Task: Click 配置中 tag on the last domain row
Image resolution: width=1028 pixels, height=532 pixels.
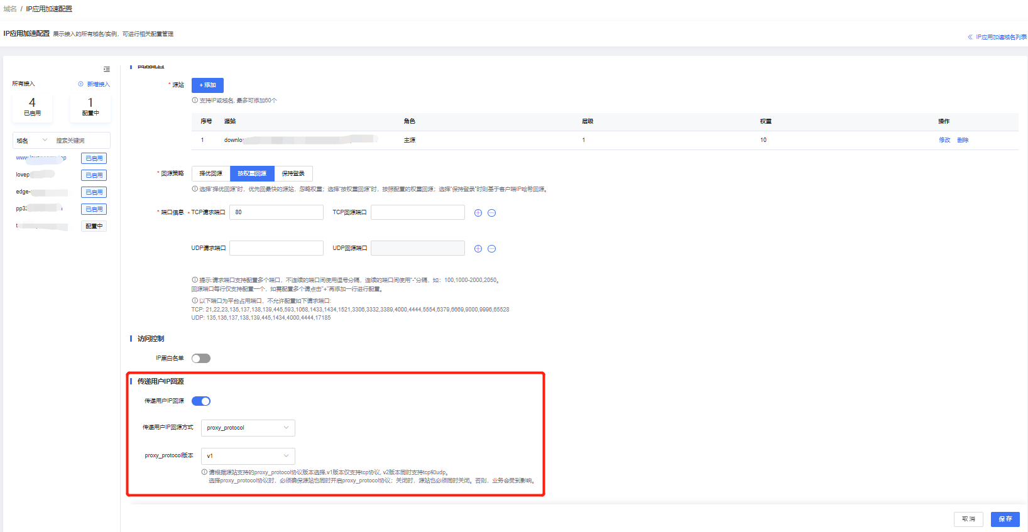Action: [x=94, y=226]
